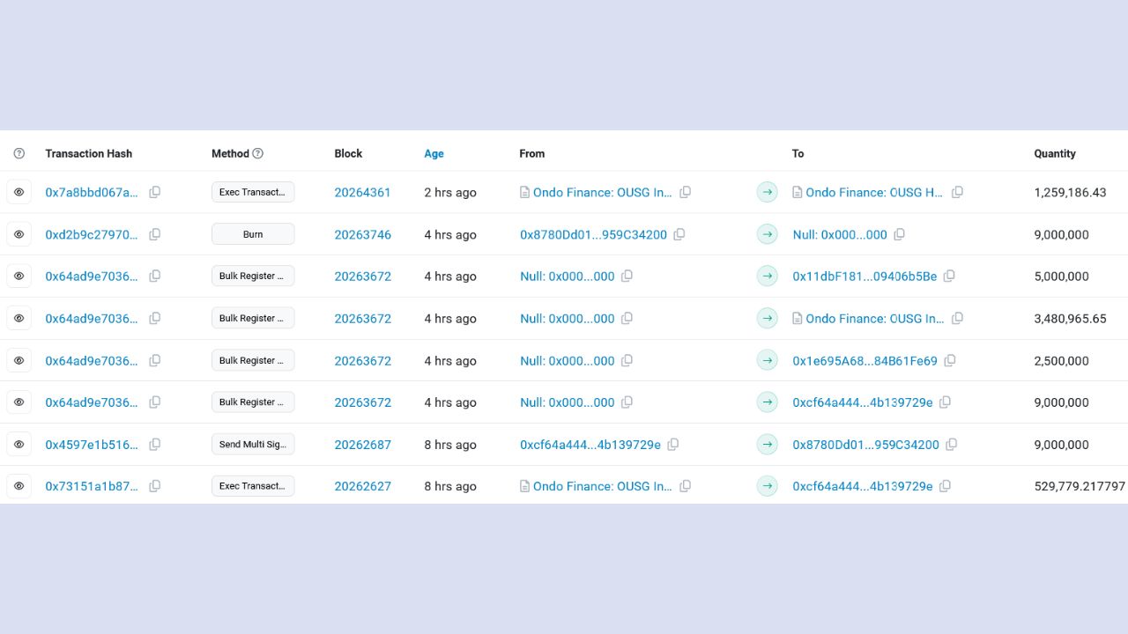Click eye icon for transaction 0x73151a1b87

tap(19, 486)
